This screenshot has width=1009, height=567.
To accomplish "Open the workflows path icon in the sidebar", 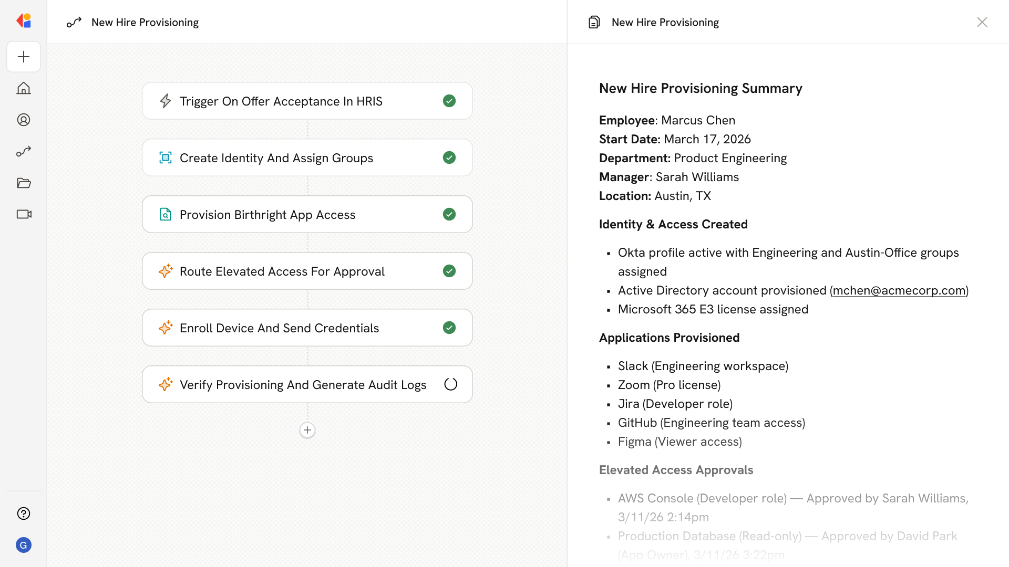I will (24, 151).
